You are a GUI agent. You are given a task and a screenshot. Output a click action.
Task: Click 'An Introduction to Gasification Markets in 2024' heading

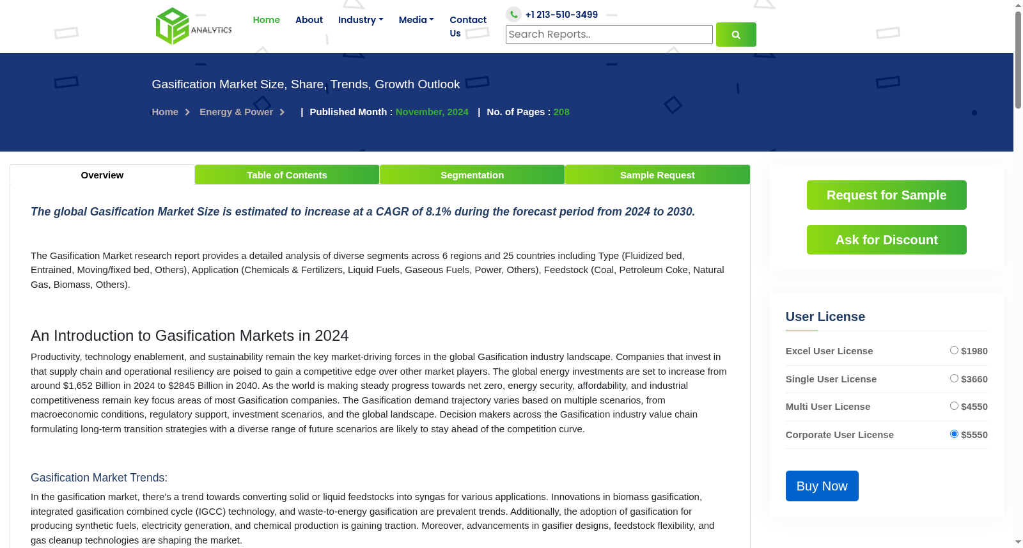click(x=189, y=336)
